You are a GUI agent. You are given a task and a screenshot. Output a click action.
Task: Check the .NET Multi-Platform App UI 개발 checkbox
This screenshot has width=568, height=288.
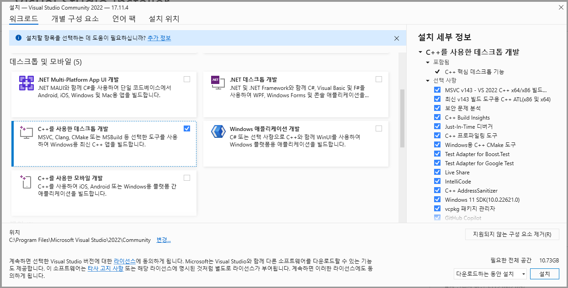187,79
